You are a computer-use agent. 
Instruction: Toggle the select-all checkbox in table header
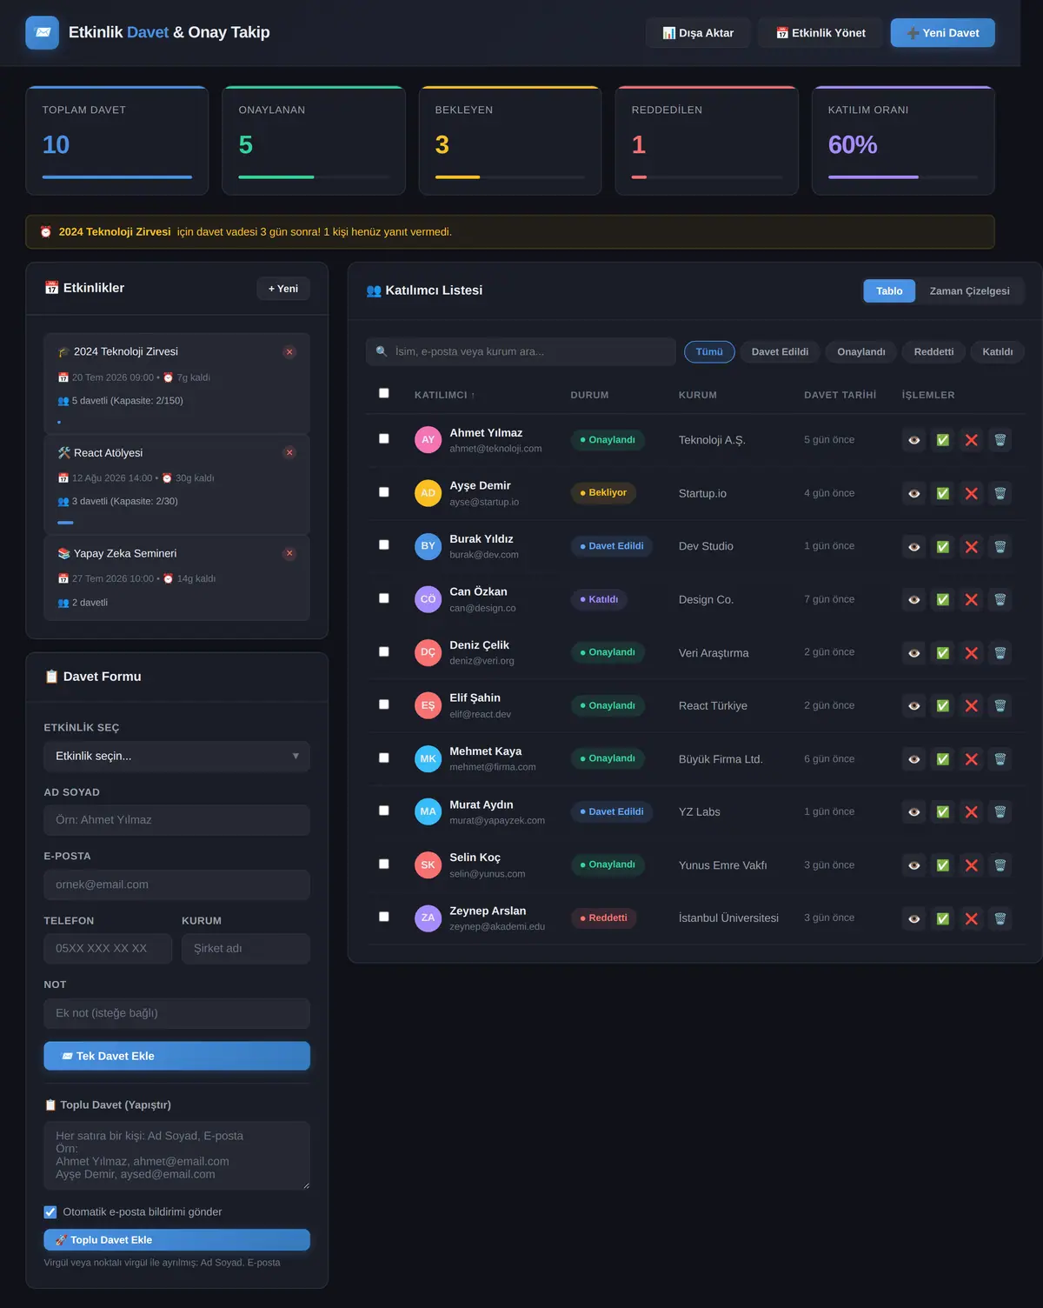[384, 393]
